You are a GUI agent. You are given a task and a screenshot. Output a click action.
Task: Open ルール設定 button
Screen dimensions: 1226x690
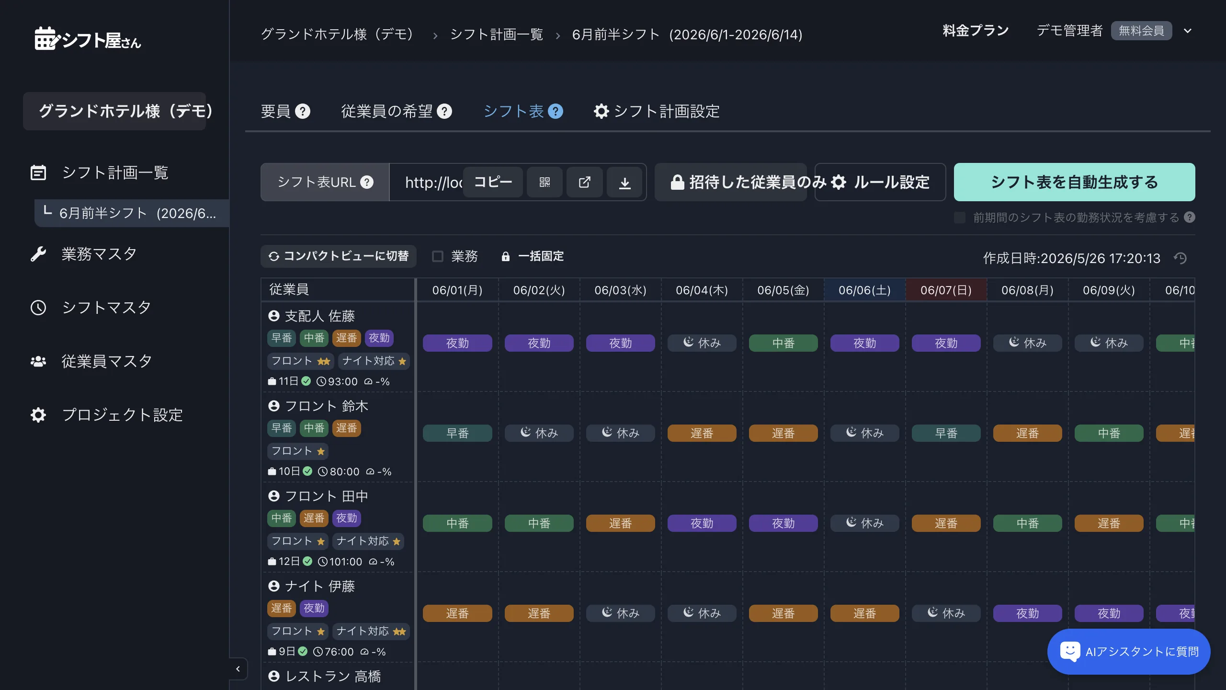tap(880, 182)
